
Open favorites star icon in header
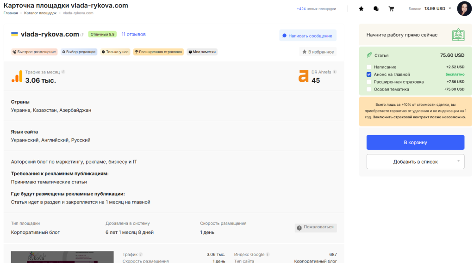[361, 9]
